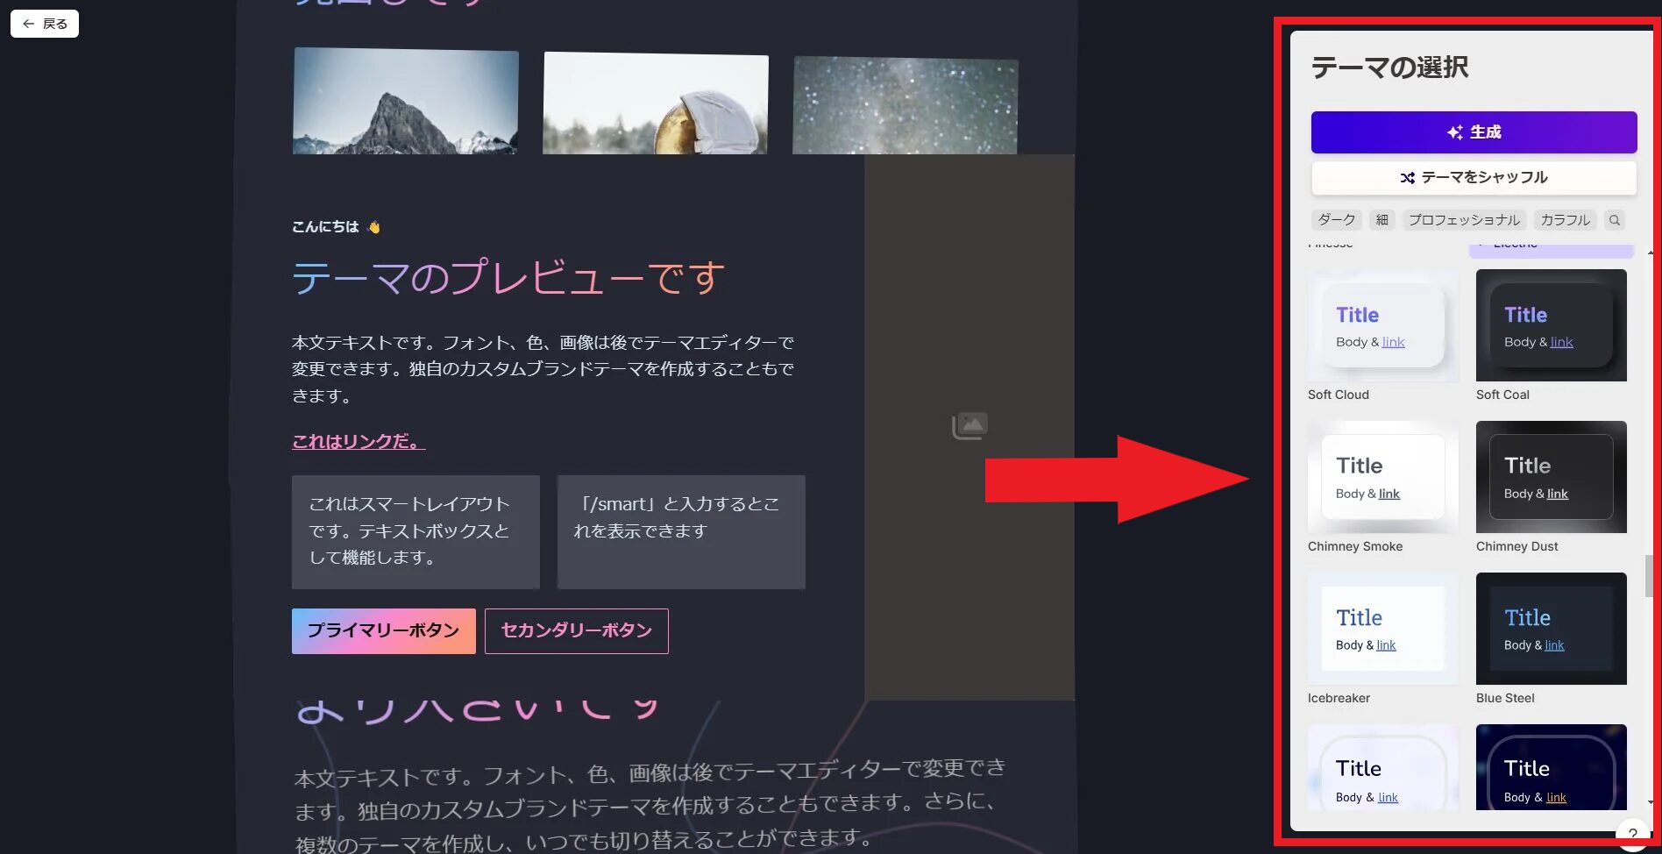The height and width of the screenshot is (854, 1662).
Task: Click the Blue Steel label text
Action: point(1505,698)
